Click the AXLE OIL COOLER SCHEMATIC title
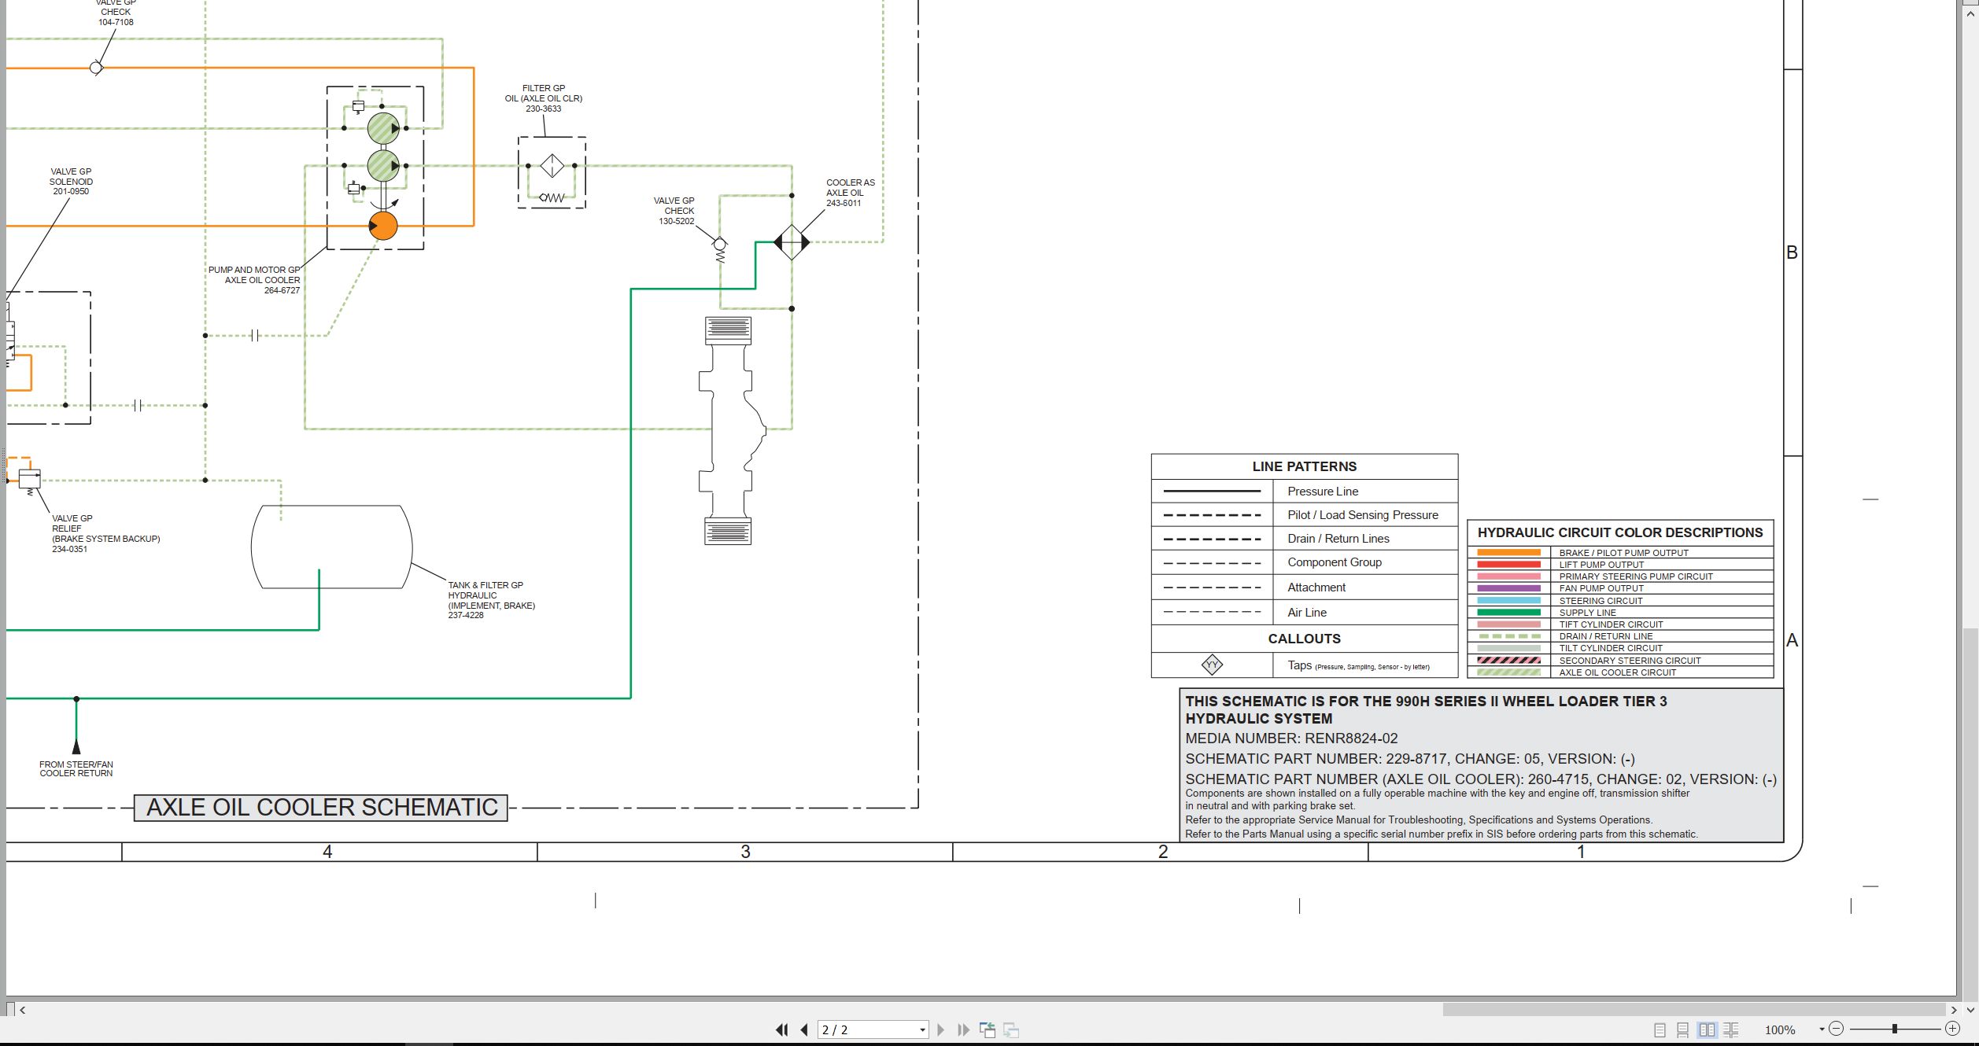The height and width of the screenshot is (1046, 1979). (321, 808)
